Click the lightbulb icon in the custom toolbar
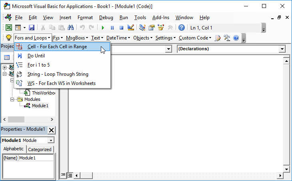 click(8, 38)
